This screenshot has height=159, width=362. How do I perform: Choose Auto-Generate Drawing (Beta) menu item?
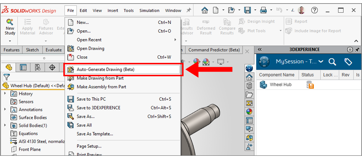point(123,69)
